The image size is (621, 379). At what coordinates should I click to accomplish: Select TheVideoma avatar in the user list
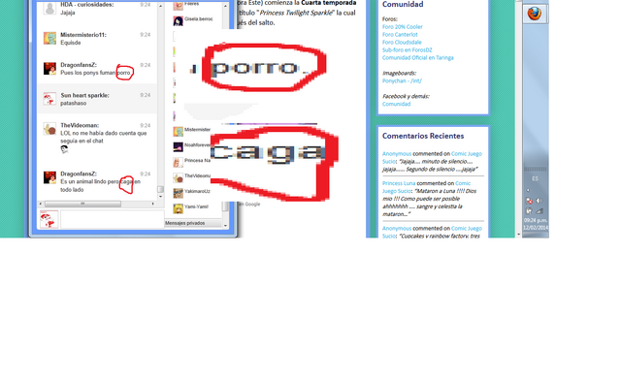point(179,177)
